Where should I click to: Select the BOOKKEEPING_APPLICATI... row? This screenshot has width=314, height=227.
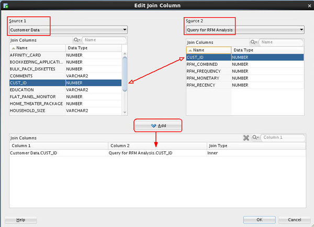click(65, 62)
